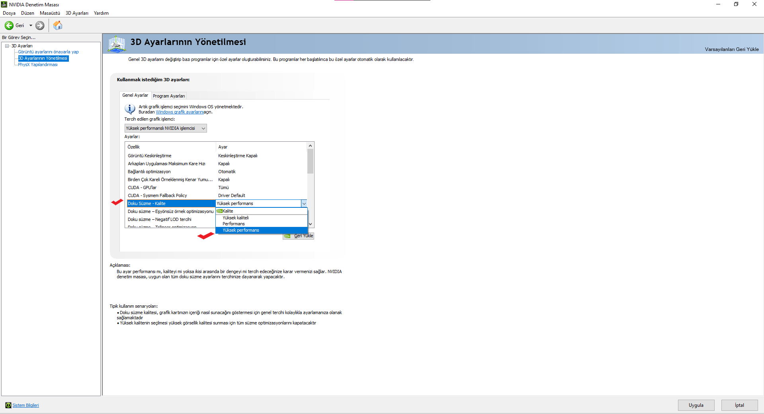Click the Tümü value for CUDA GPUs
764x414 pixels.
tap(223, 187)
